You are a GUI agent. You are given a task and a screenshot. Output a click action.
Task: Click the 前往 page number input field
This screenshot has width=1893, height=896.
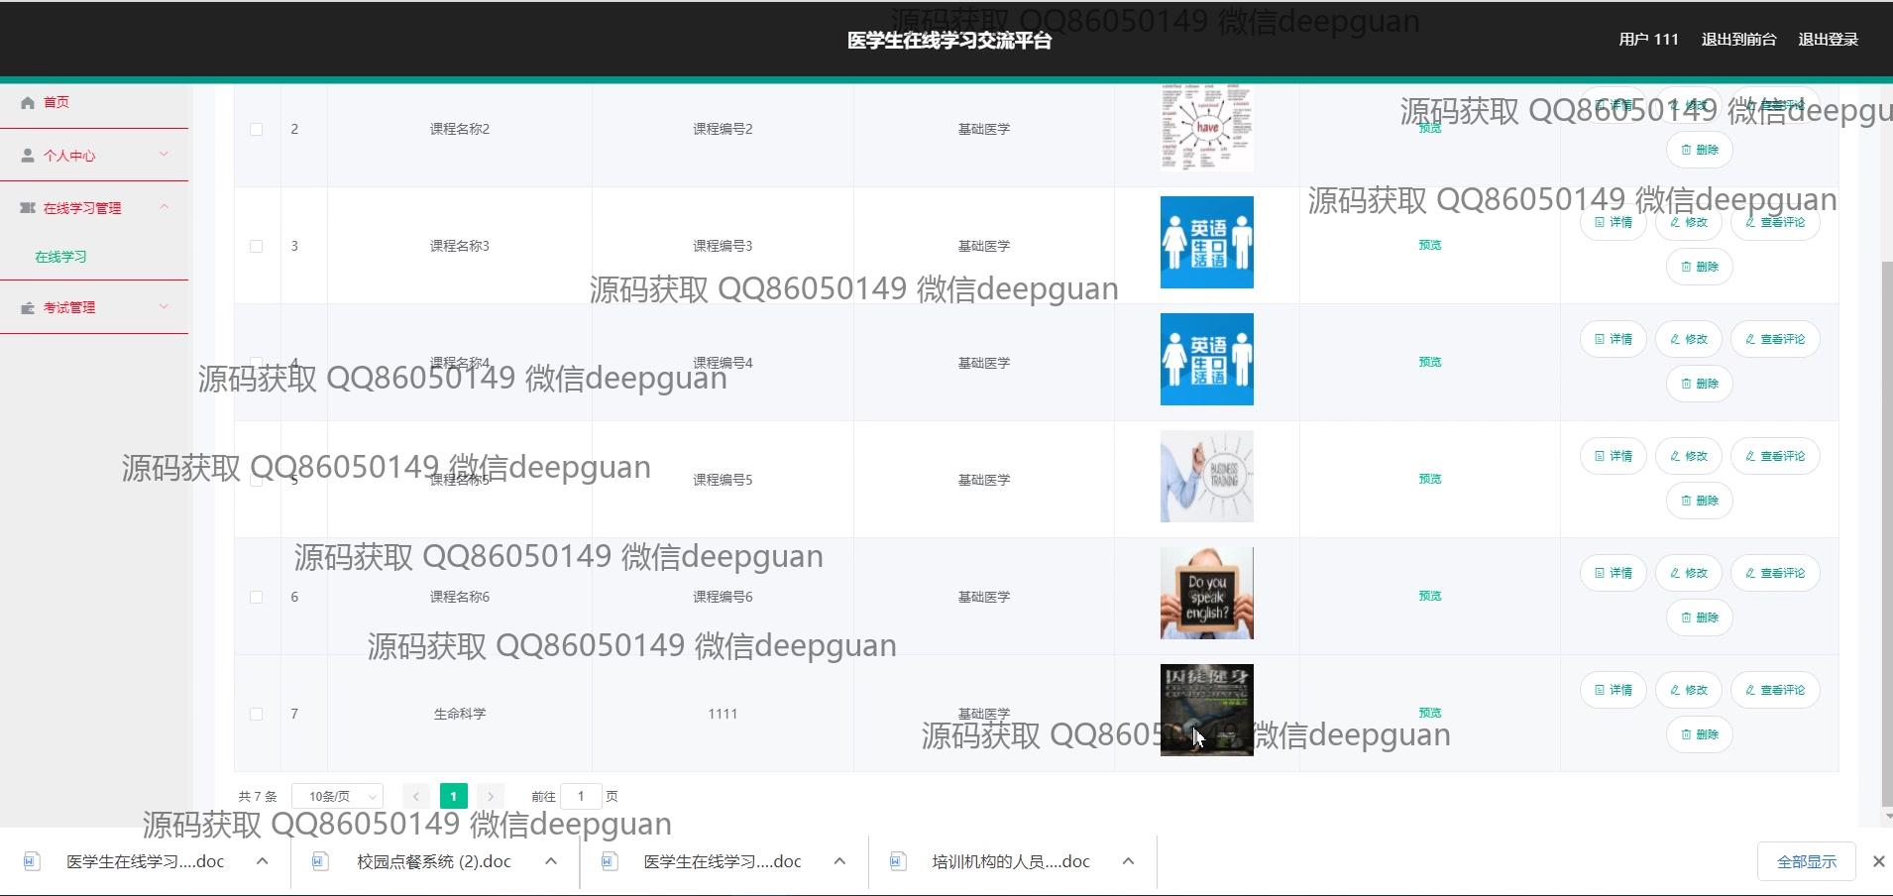point(581,796)
